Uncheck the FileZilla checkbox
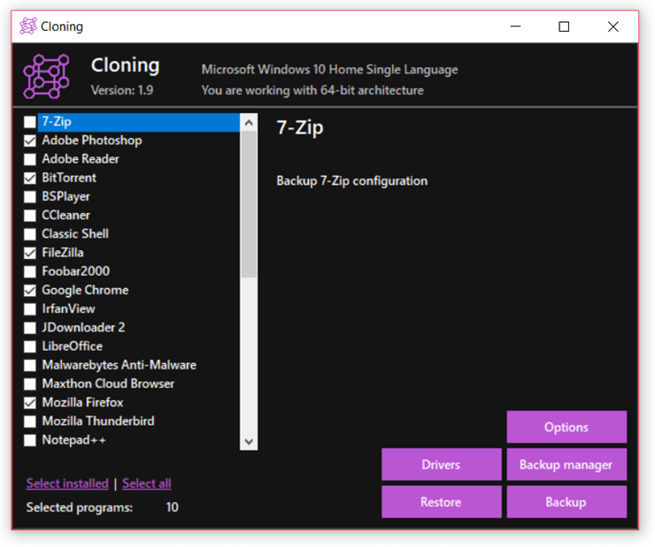The image size is (655, 547). coord(30,253)
